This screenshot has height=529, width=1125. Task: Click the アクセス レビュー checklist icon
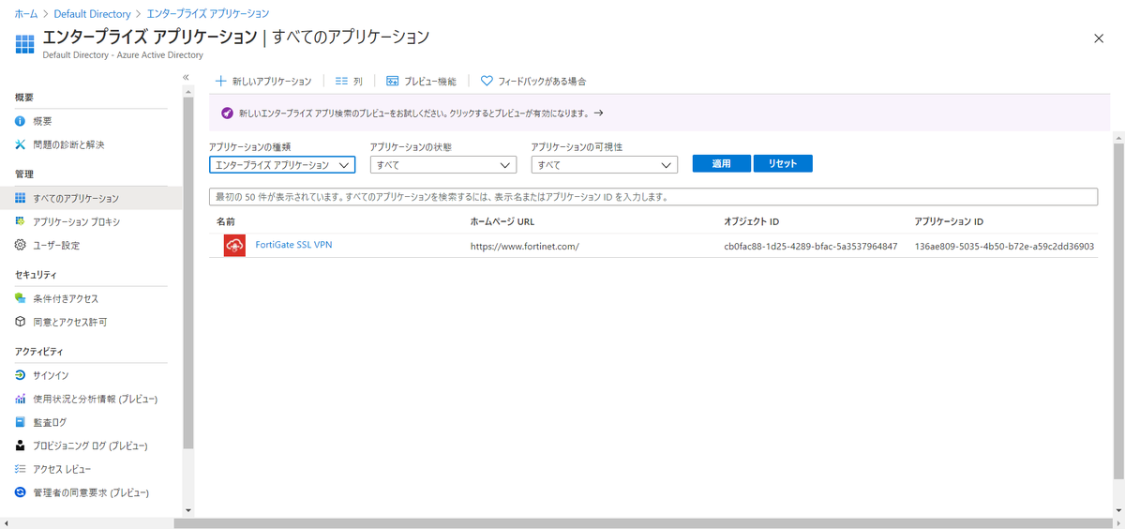(x=21, y=469)
